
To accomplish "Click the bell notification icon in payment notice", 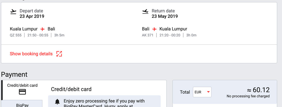I will (57, 101).
